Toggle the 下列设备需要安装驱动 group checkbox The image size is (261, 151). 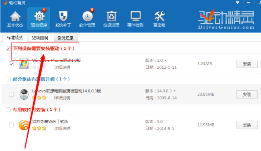8,48
